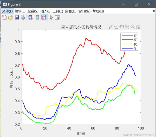This screenshot has height=137, width=156.
Task: Click the Link Plot toolbar icon
Action: coord(30,17)
